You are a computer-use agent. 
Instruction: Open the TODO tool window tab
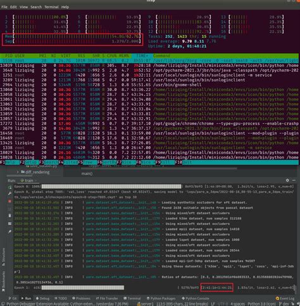point(61,298)
